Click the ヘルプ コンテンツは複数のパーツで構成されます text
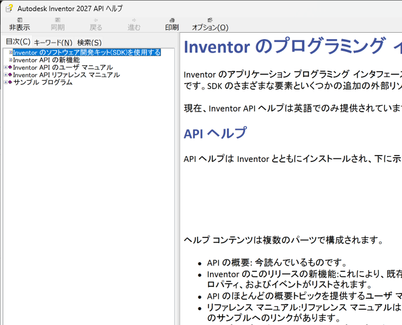402x325 pixels. [284, 240]
